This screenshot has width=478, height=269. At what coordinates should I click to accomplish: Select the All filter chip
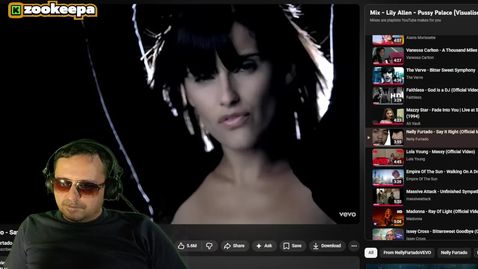371,253
